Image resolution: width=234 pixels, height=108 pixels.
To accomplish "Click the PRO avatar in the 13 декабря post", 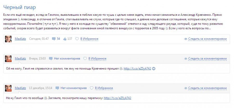I will coord(8,88).
